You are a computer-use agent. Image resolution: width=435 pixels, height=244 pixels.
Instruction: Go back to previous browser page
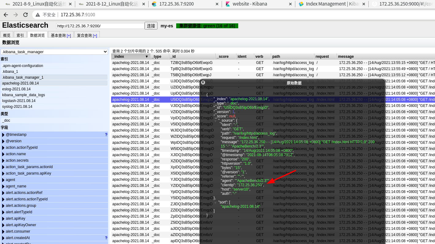[x=6, y=15]
